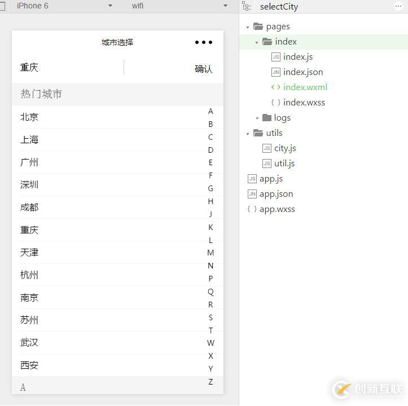Collapse the utils folder
408x406 pixels.
click(x=248, y=134)
